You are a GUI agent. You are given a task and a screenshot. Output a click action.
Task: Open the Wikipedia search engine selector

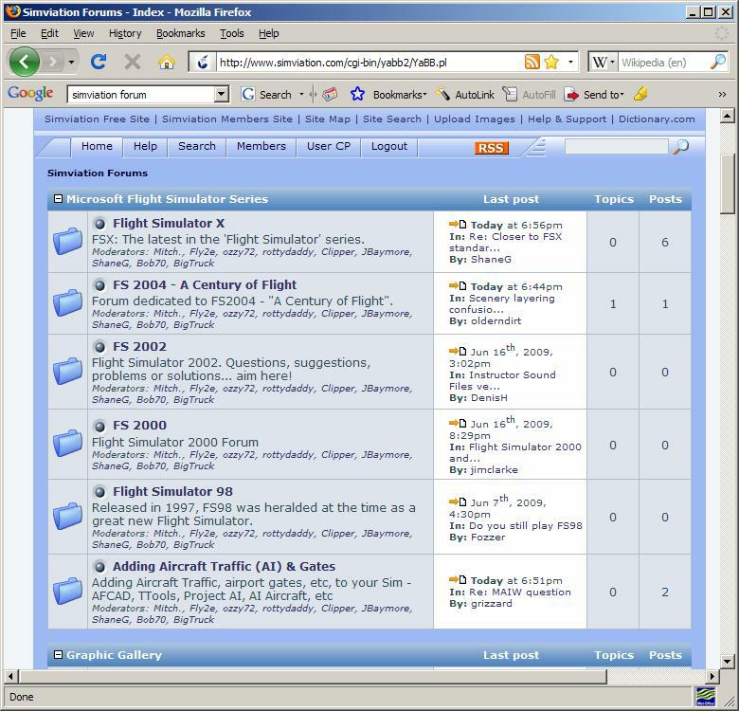(x=604, y=62)
